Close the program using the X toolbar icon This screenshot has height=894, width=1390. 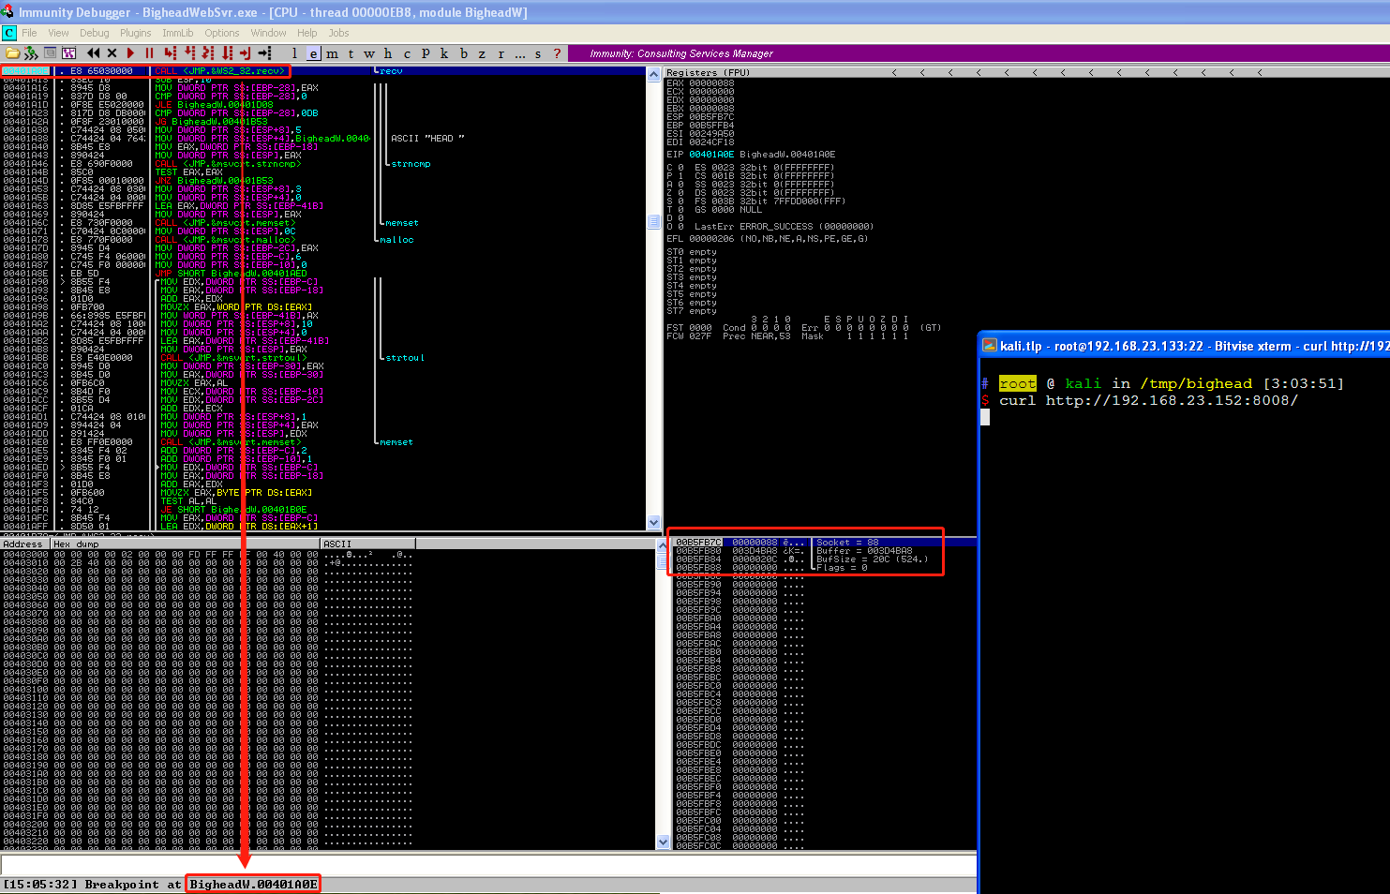pos(112,53)
